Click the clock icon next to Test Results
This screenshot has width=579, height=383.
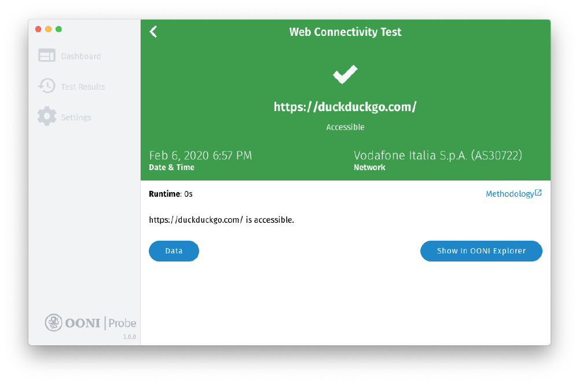tap(46, 86)
